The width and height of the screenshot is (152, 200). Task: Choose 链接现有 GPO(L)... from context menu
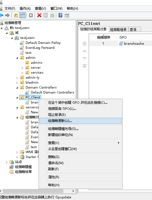point(80,108)
